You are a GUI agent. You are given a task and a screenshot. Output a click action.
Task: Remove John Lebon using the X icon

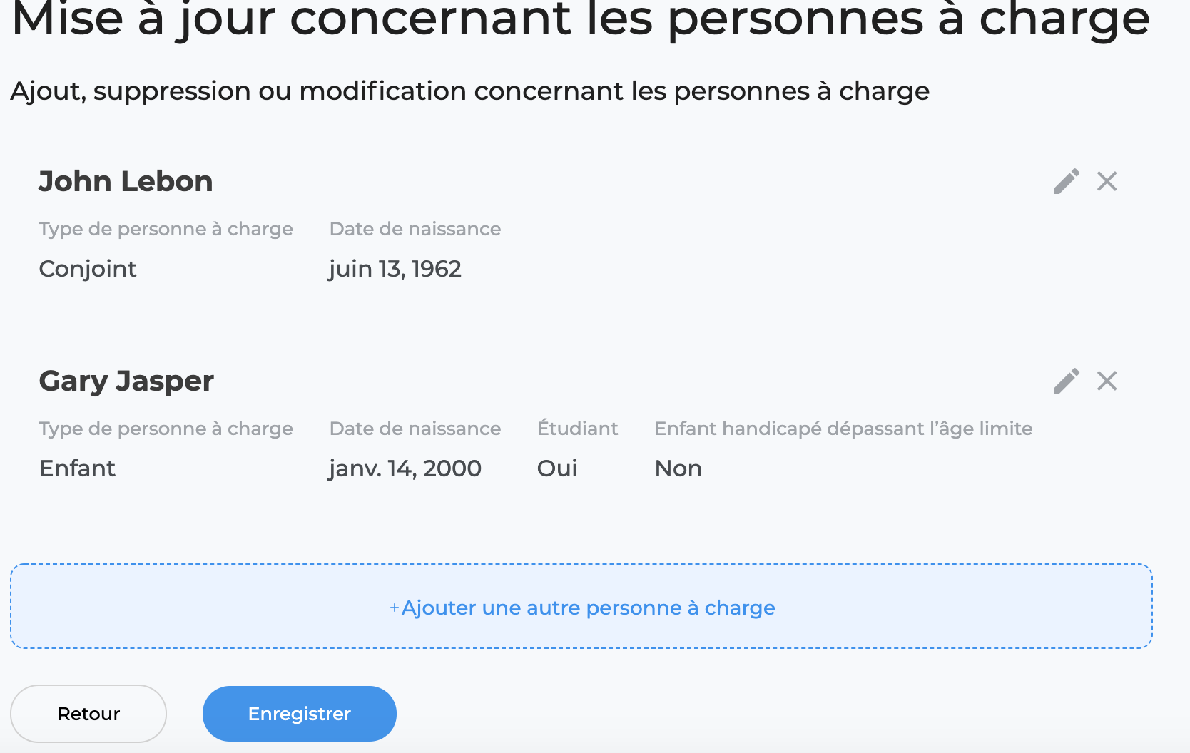click(x=1107, y=181)
